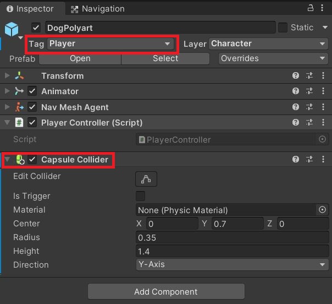Select the Inspector tab
Viewport: 332px width, 304px height.
pos(30,9)
